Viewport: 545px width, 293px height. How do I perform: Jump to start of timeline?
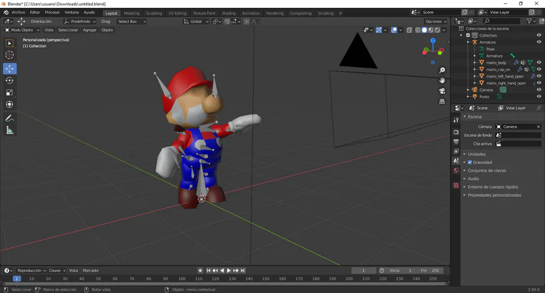click(208, 271)
